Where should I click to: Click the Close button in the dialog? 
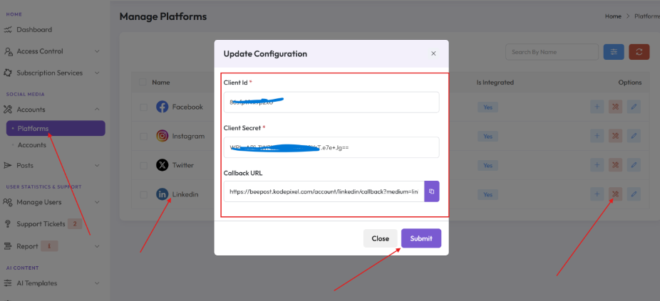point(380,238)
